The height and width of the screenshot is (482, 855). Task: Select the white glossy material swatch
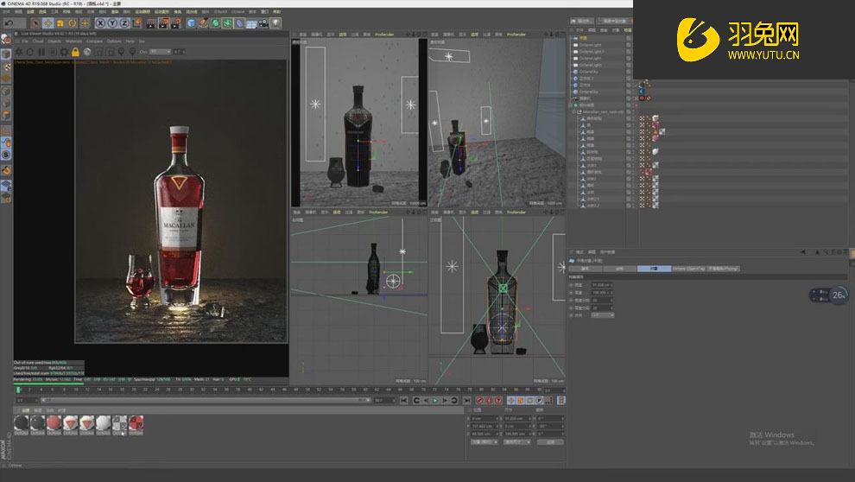(x=103, y=423)
